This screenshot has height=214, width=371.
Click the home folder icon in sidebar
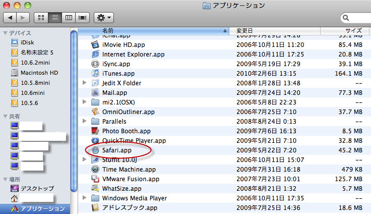pos(15,198)
